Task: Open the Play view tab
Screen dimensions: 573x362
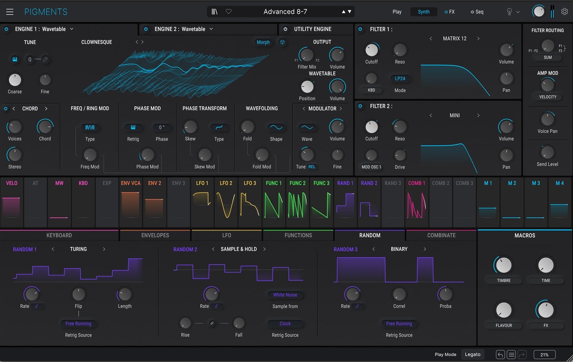Action: coord(397,12)
